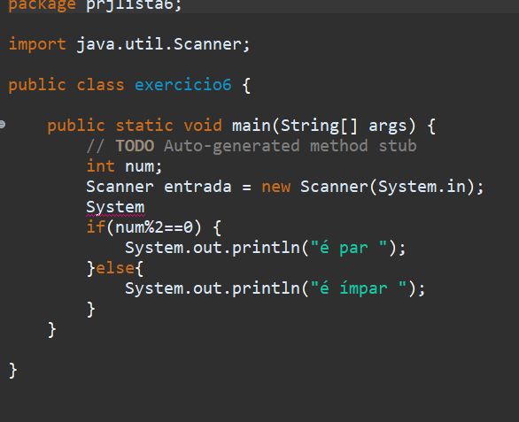Screen dimensions: 519x422
Task: Click the "é ímpar " string literal
Action: coord(359,288)
